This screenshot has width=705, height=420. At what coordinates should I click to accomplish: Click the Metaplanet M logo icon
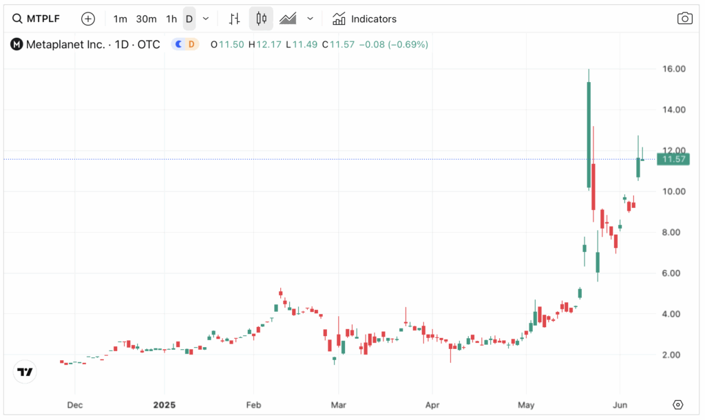[x=17, y=45]
